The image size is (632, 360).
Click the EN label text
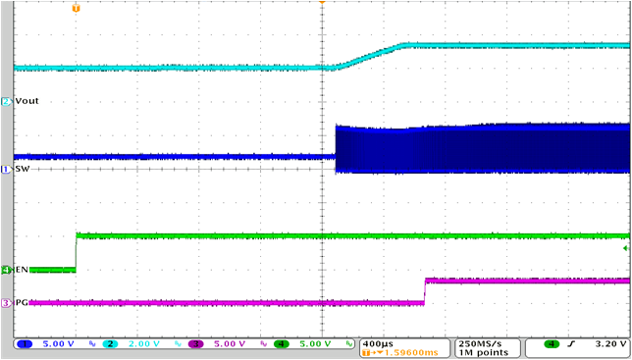pos(21,270)
